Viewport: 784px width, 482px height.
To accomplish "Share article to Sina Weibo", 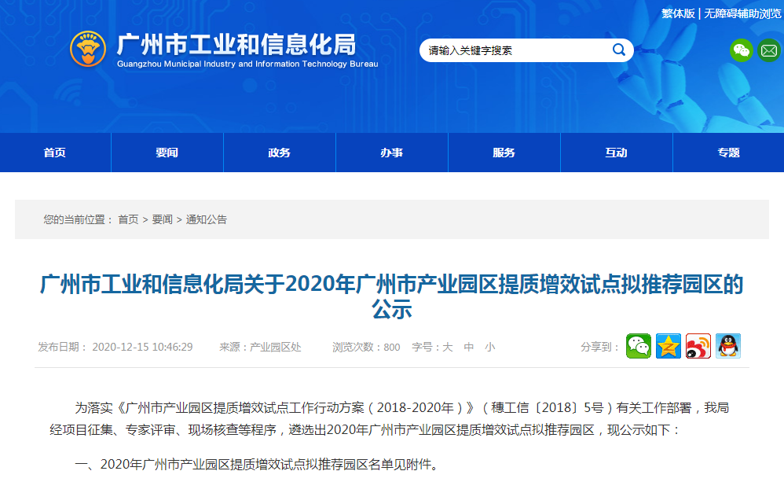I will [x=698, y=346].
